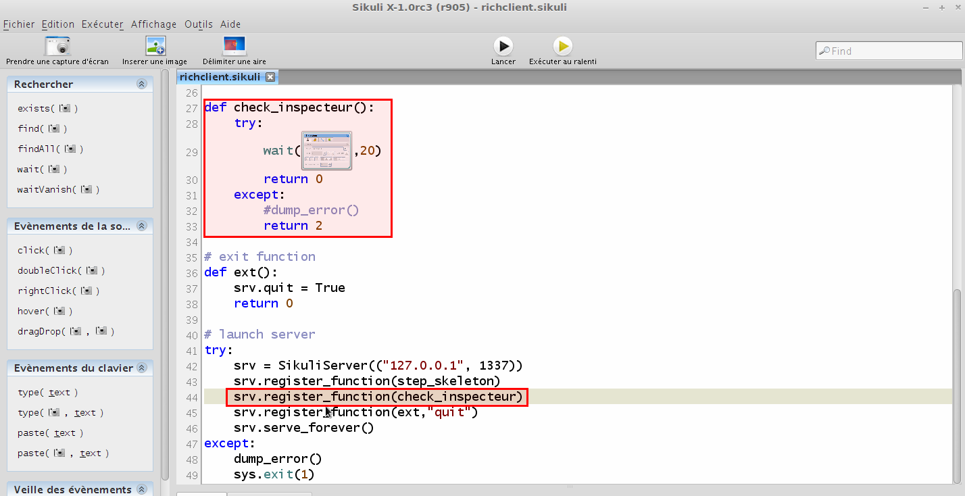Screen dimensions: 965x496
Task: Click the image thumbnail inside wait()
Action: pyautogui.click(x=326, y=151)
